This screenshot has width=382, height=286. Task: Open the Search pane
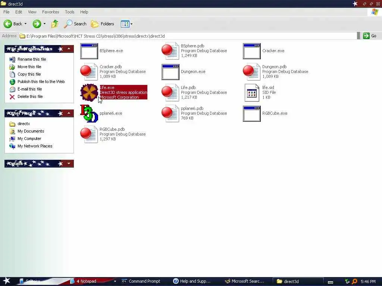[x=75, y=24]
